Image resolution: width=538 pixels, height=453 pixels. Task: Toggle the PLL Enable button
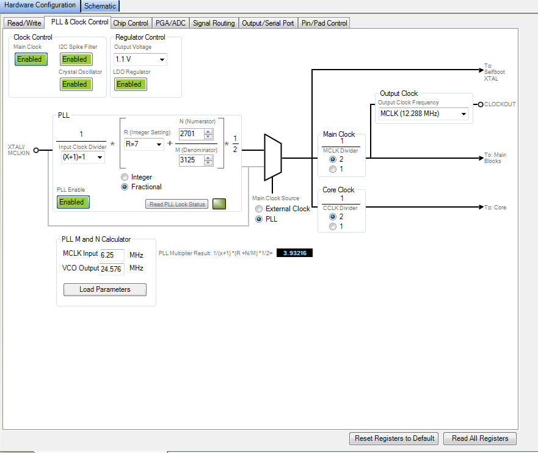73,202
